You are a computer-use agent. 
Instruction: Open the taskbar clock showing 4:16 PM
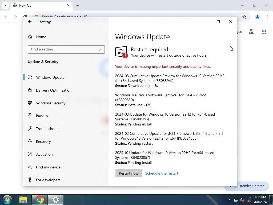260,200
